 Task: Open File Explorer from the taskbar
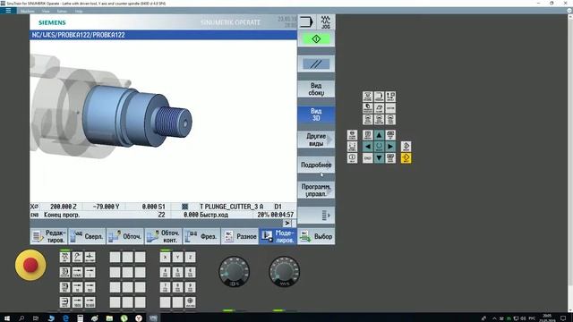109,318
